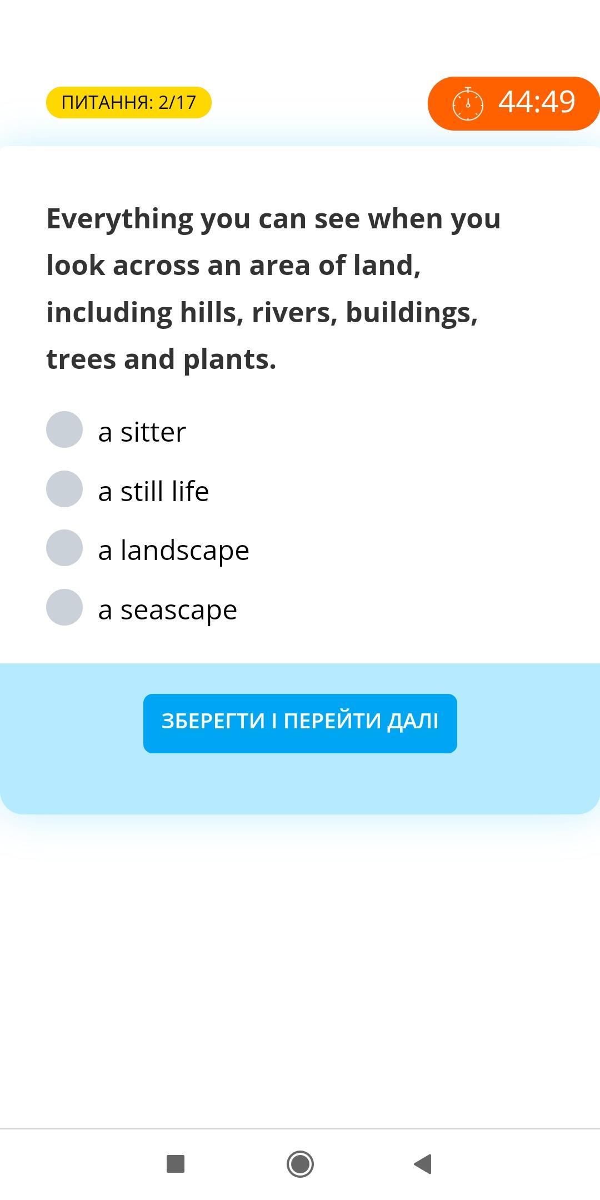This screenshot has height=1200, width=600.
Task: Tap the 'a landscape' option label
Action: [x=173, y=551]
